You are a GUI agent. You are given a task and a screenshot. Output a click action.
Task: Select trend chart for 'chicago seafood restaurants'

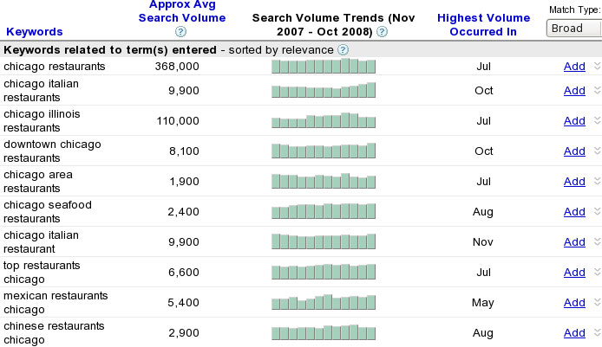pos(324,210)
